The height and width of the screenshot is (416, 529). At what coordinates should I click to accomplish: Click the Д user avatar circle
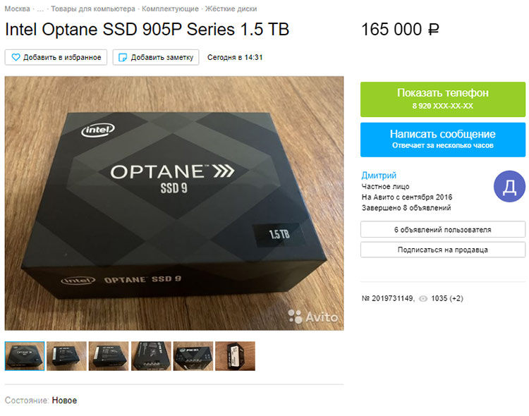coord(509,186)
